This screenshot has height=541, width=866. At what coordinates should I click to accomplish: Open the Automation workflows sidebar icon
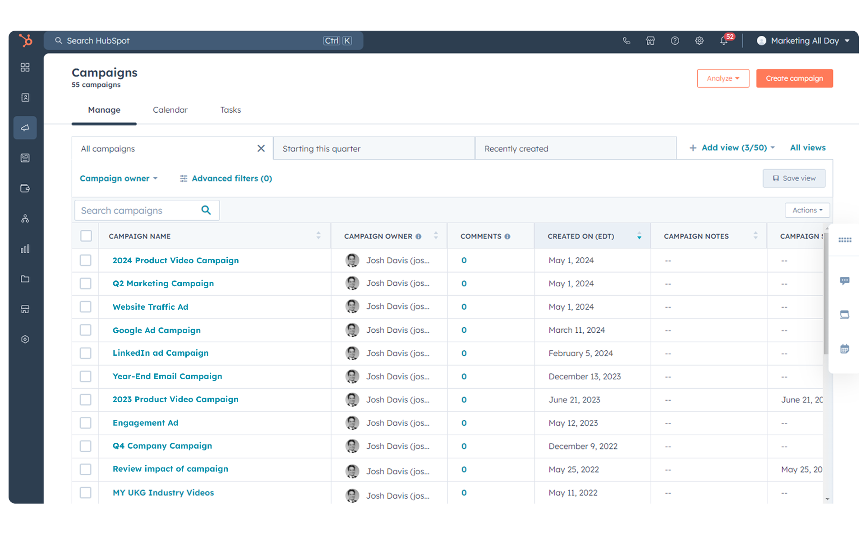click(x=25, y=219)
